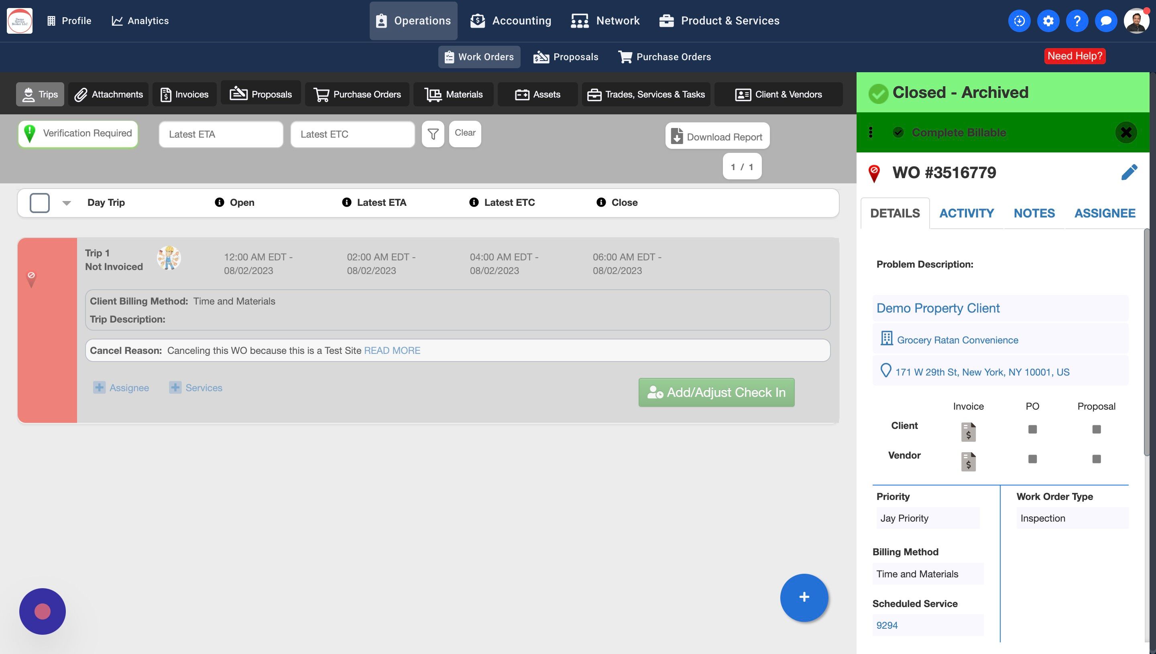Toggle the Vendor Proposal checkbox
Viewport: 1156px width, 654px height.
point(1096,459)
